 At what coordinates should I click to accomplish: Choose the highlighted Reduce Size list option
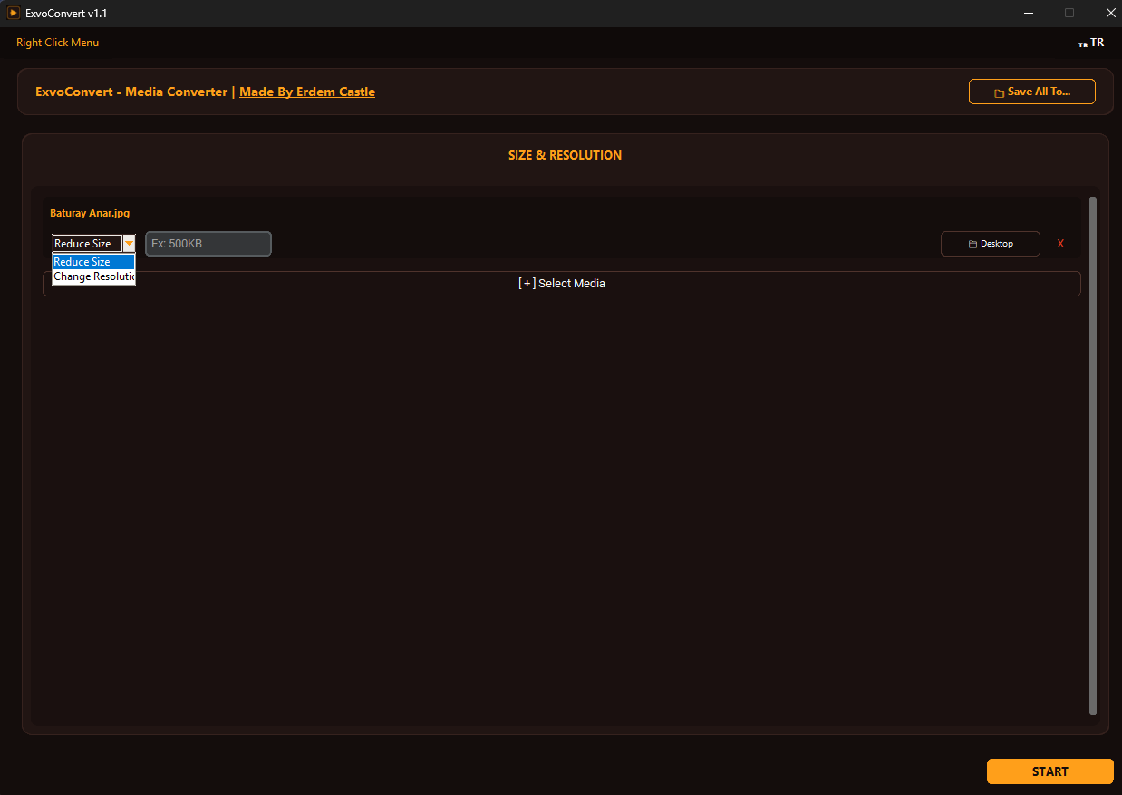(x=93, y=262)
